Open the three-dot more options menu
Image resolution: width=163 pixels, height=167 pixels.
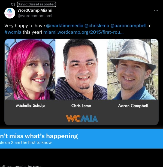pyautogui.click(x=156, y=10)
